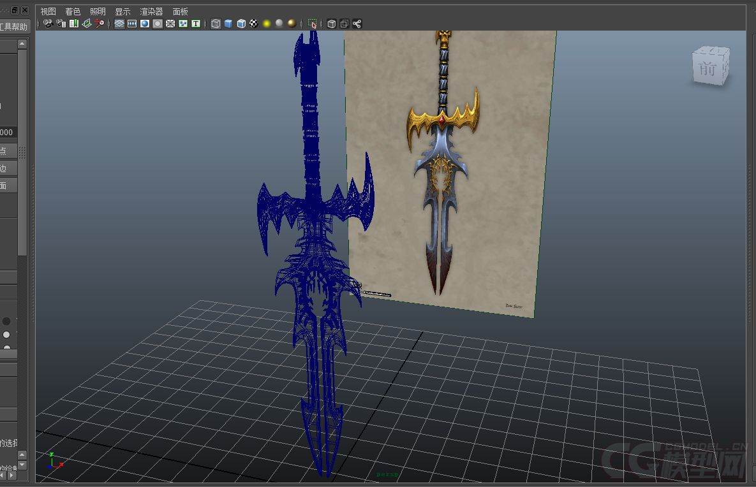Toggle the X-ray joints icon
756x487 pixels.
[357, 24]
